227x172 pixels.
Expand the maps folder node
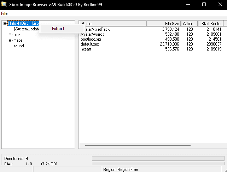[x=10, y=40]
